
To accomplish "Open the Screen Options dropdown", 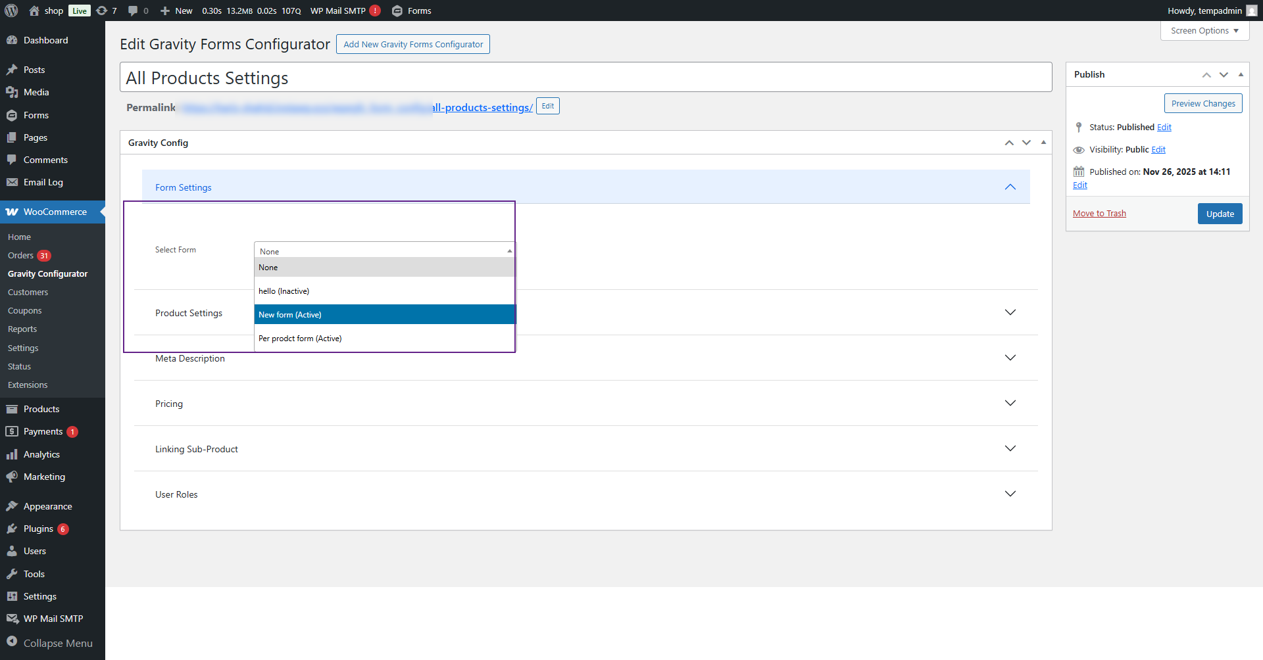I will coord(1204,31).
